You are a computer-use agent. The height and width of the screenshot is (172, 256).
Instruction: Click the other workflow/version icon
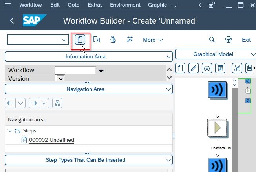tap(97, 40)
